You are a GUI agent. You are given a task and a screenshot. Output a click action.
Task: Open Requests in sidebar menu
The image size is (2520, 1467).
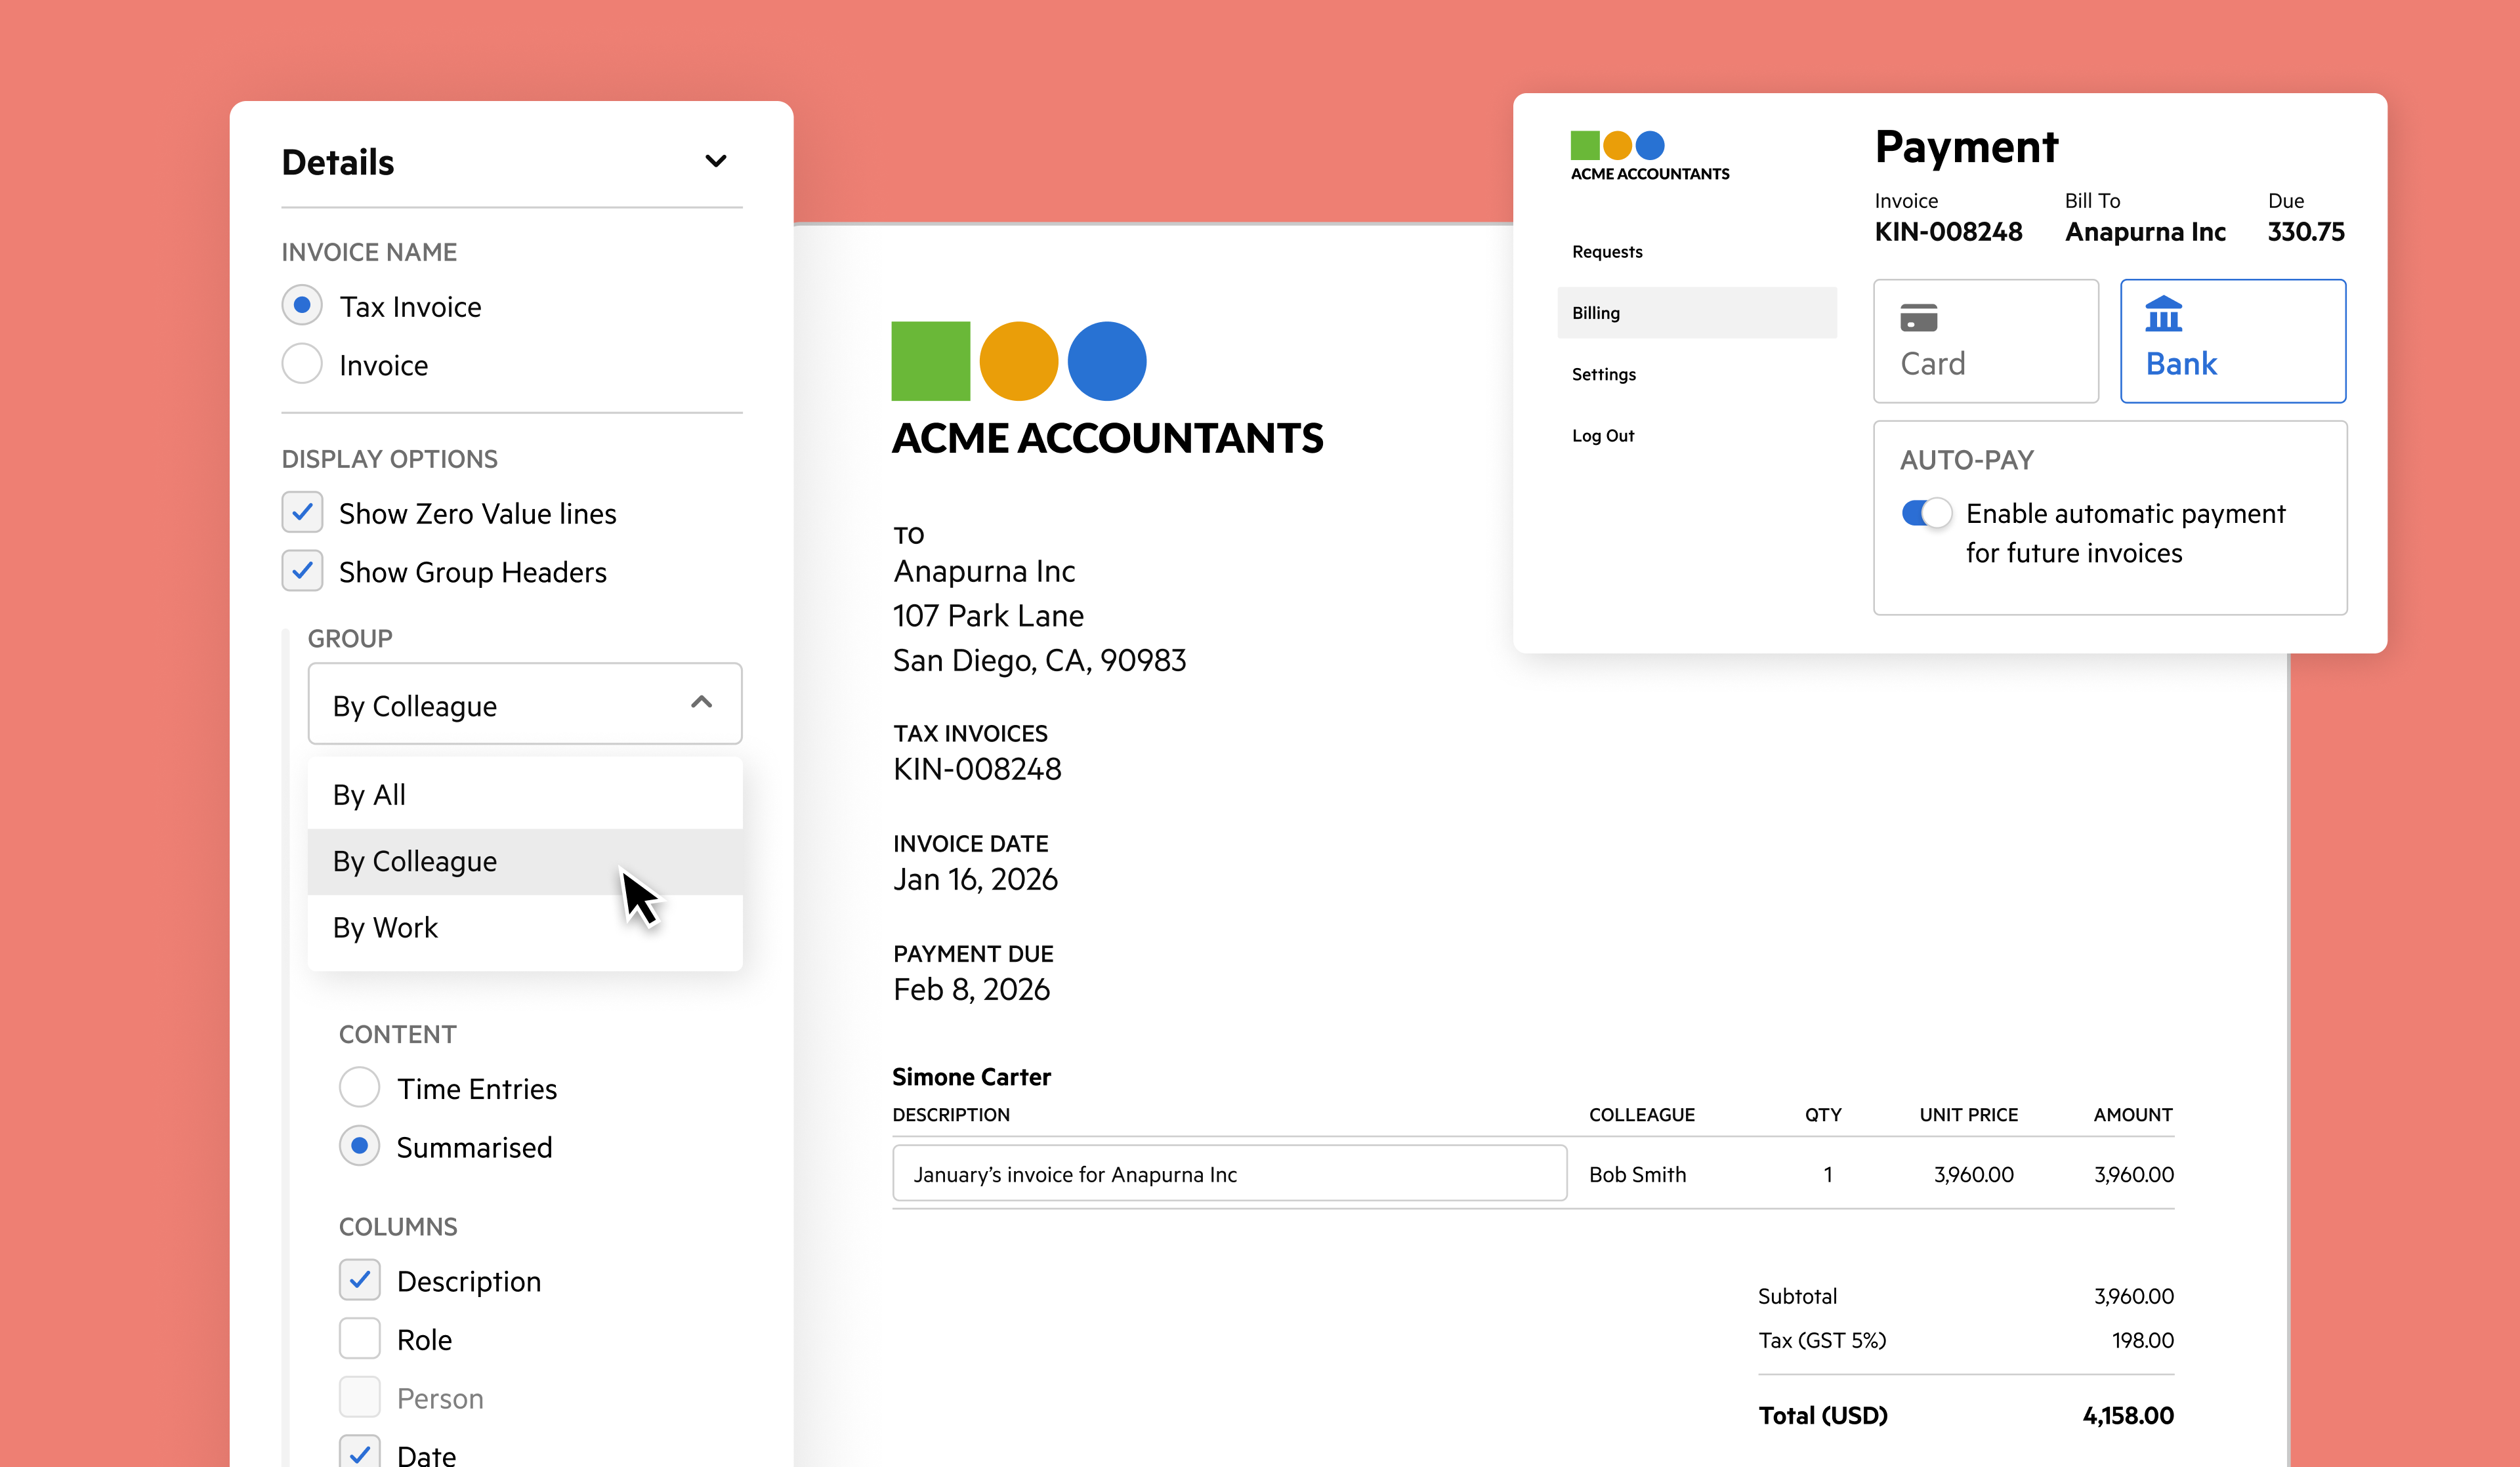pyautogui.click(x=1606, y=252)
